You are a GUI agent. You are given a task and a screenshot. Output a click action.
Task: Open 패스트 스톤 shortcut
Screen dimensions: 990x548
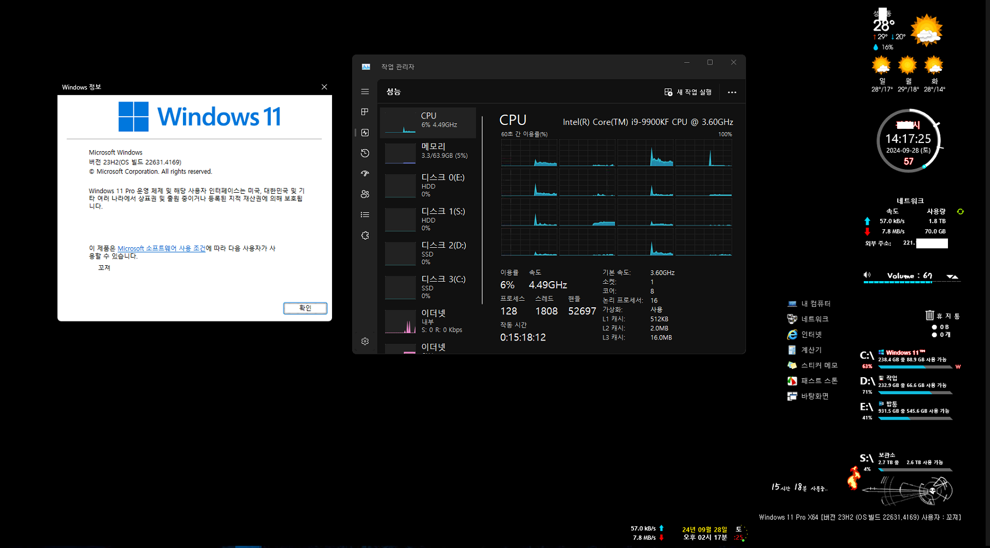[x=812, y=380]
